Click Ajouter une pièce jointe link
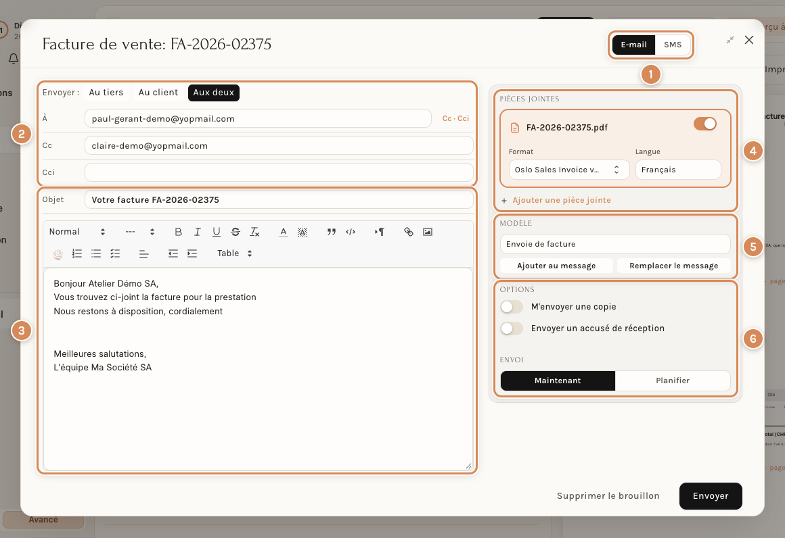The image size is (785, 538). [x=561, y=201]
